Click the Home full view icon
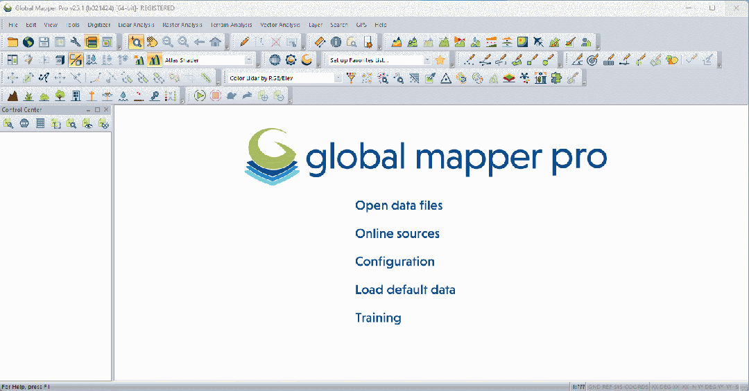 tap(215, 42)
